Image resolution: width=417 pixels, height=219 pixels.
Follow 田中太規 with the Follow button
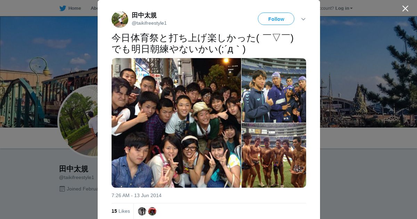click(x=276, y=19)
